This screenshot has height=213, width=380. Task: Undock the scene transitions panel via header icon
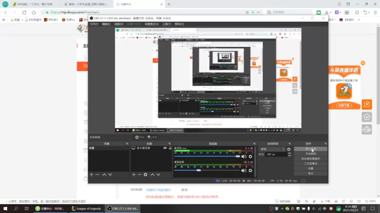pos(289,144)
